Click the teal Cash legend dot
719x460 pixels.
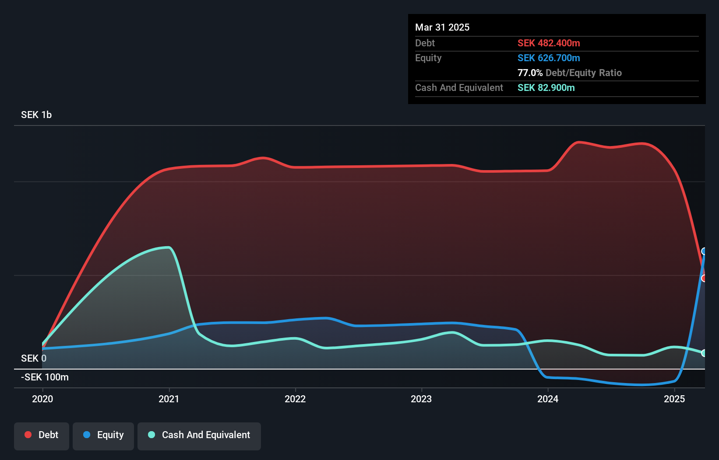(152, 435)
